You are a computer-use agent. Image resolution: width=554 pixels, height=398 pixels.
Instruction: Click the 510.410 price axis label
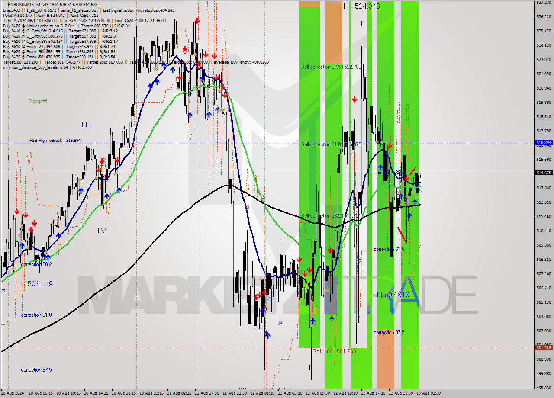pyautogui.click(x=544, y=231)
